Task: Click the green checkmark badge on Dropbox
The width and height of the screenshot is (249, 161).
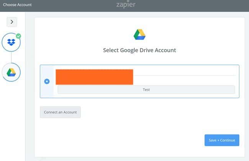Action: click(x=18, y=36)
